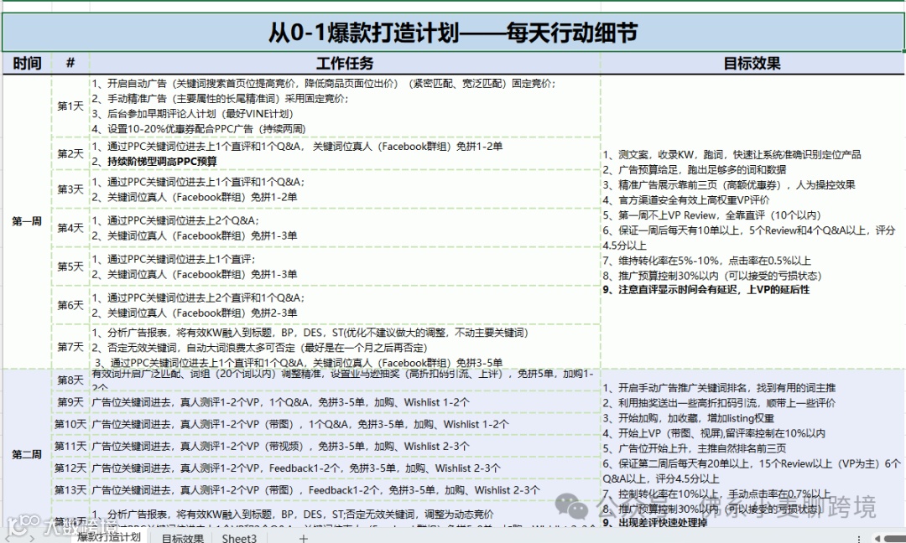Open the 目标效果 sheet tab
This screenshot has height=543, width=906.
(x=182, y=538)
